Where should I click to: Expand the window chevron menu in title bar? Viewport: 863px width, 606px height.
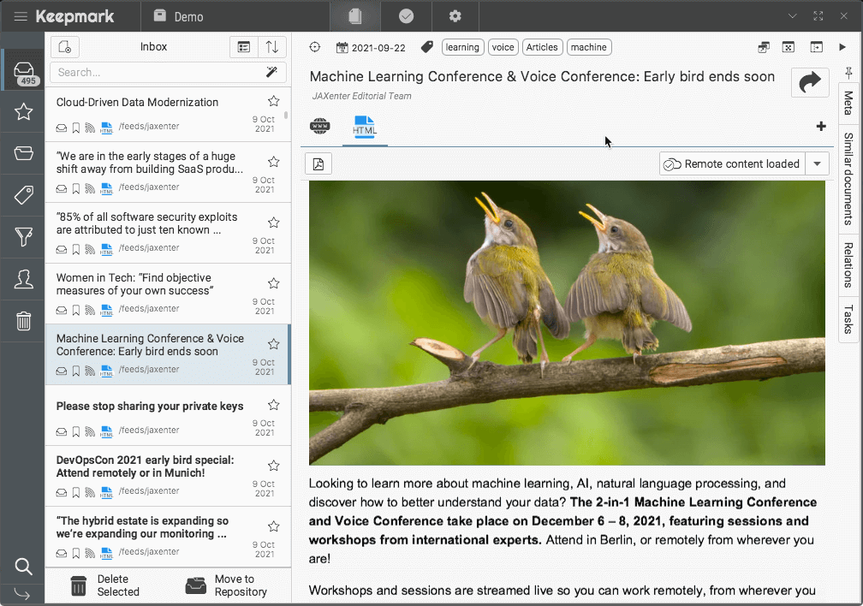tap(793, 16)
